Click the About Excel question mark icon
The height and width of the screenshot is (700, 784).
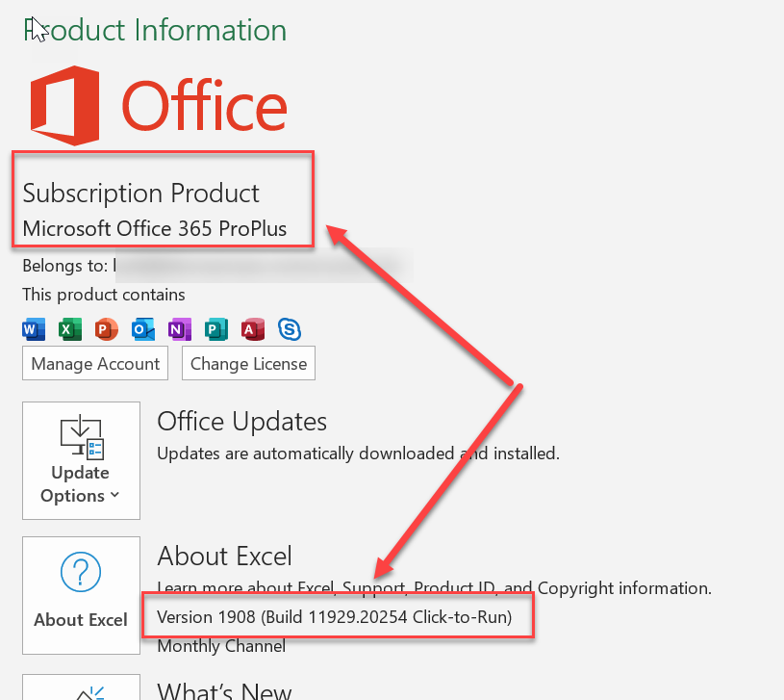(81, 571)
